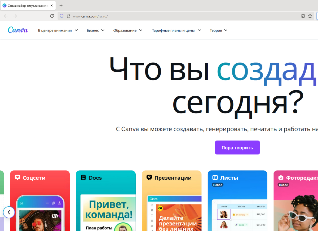Toggle reader view icon in address bar
The width and height of the screenshot is (318, 231).
coord(303,16)
